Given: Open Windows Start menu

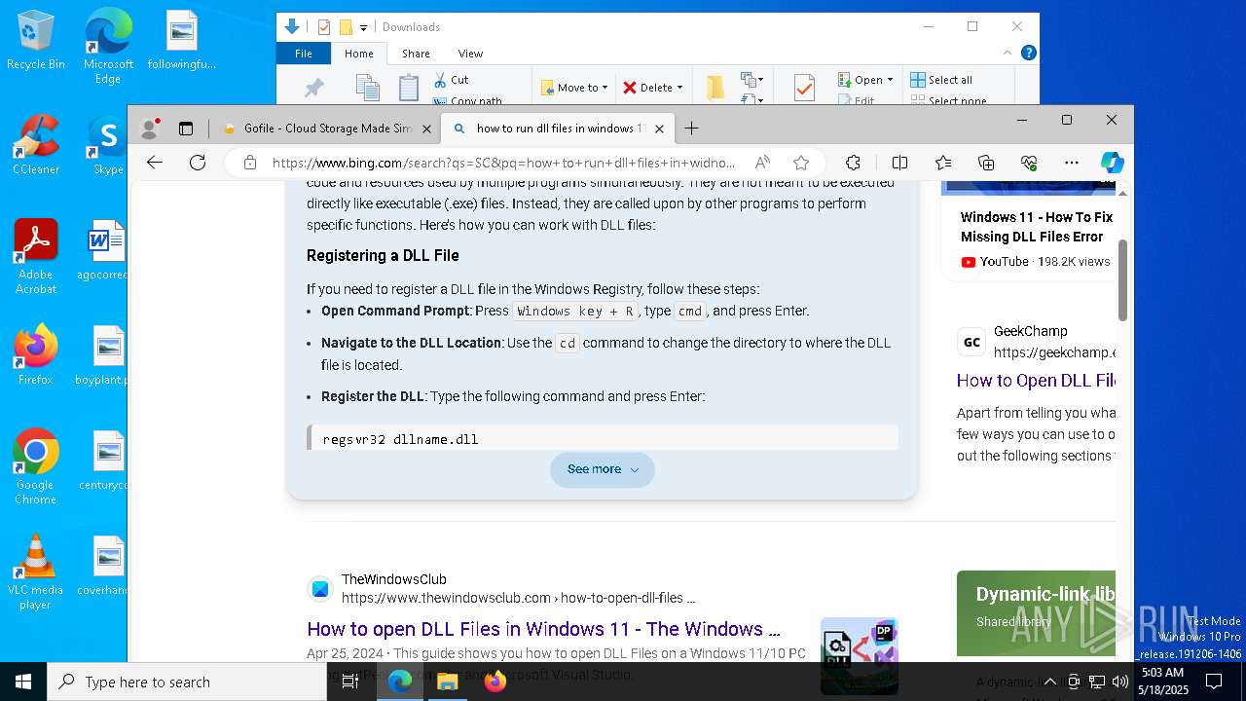Looking at the screenshot, I should [x=23, y=682].
